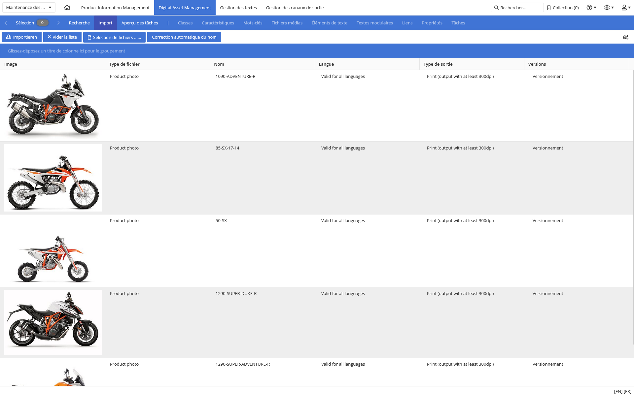Switch to Product Information Management
Screen dimensions: 634x396
click(115, 8)
